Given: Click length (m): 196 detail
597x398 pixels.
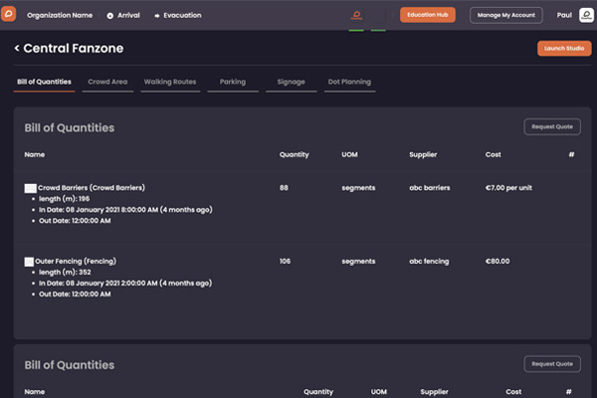Looking at the screenshot, I should 65,199.
